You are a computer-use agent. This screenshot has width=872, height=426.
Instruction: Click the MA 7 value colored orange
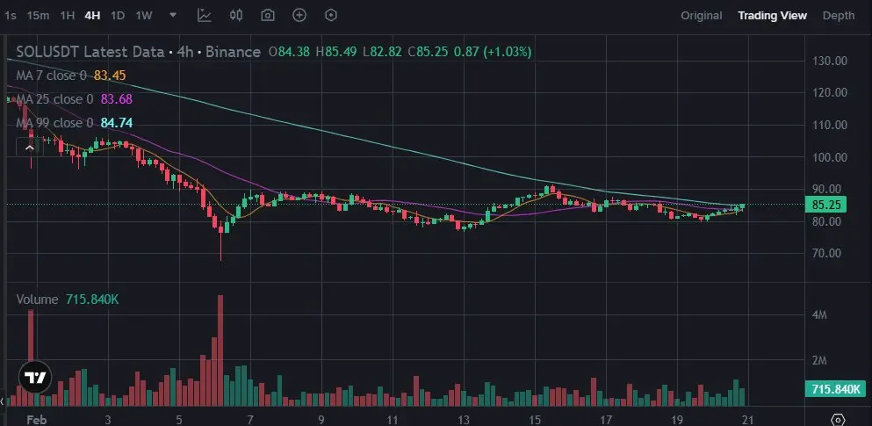pos(109,76)
